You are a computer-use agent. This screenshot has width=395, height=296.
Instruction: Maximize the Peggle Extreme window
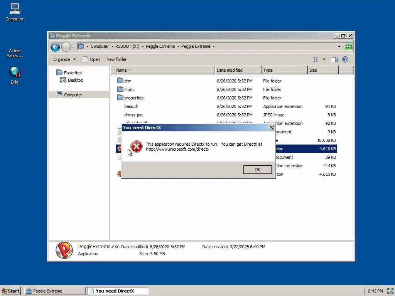click(343, 36)
